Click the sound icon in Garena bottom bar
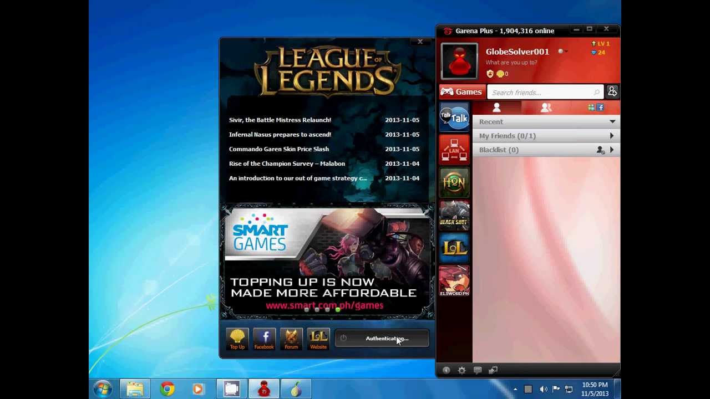Image resolution: width=710 pixels, height=399 pixels. click(x=447, y=370)
